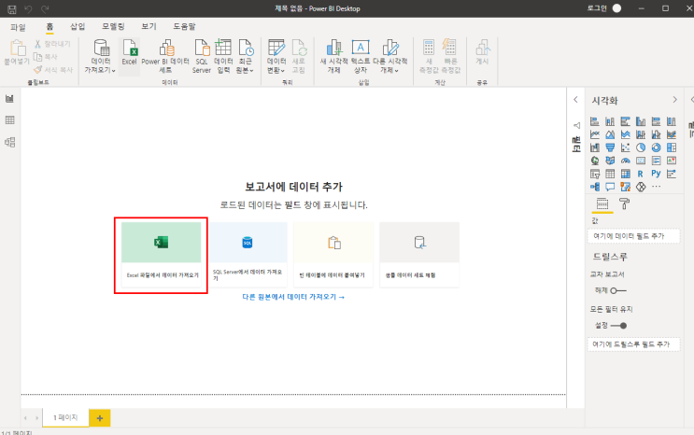
Task: Select the R script visual
Action: tap(641, 174)
